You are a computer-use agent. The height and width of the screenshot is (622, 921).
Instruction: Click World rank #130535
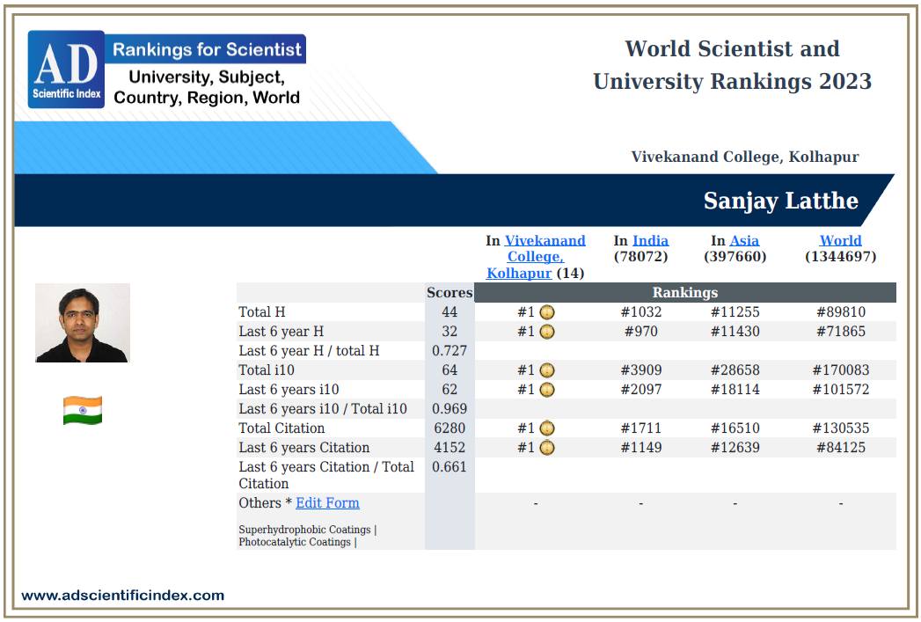[841, 428]
